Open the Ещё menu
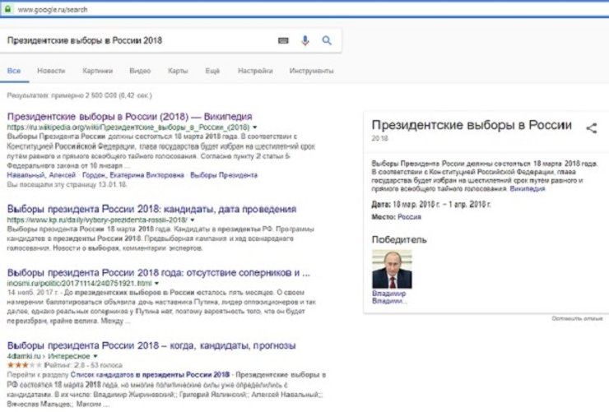The width and height of the screenshot is (609, 412). [x=212, y=71]
